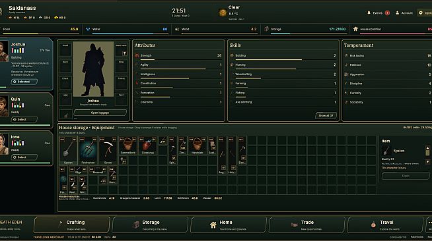Select the Glasskrug jug item
Viewport: 432px width, 241px height.
tap(148, 146)
